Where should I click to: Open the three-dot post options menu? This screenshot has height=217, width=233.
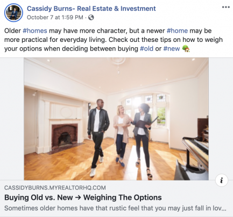click(x=225, y=7)
